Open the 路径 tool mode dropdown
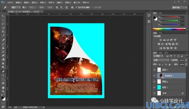 16,7
